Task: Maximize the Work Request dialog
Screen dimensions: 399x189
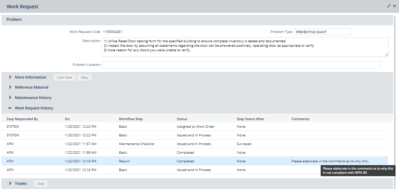Action: tap(389, 6)
